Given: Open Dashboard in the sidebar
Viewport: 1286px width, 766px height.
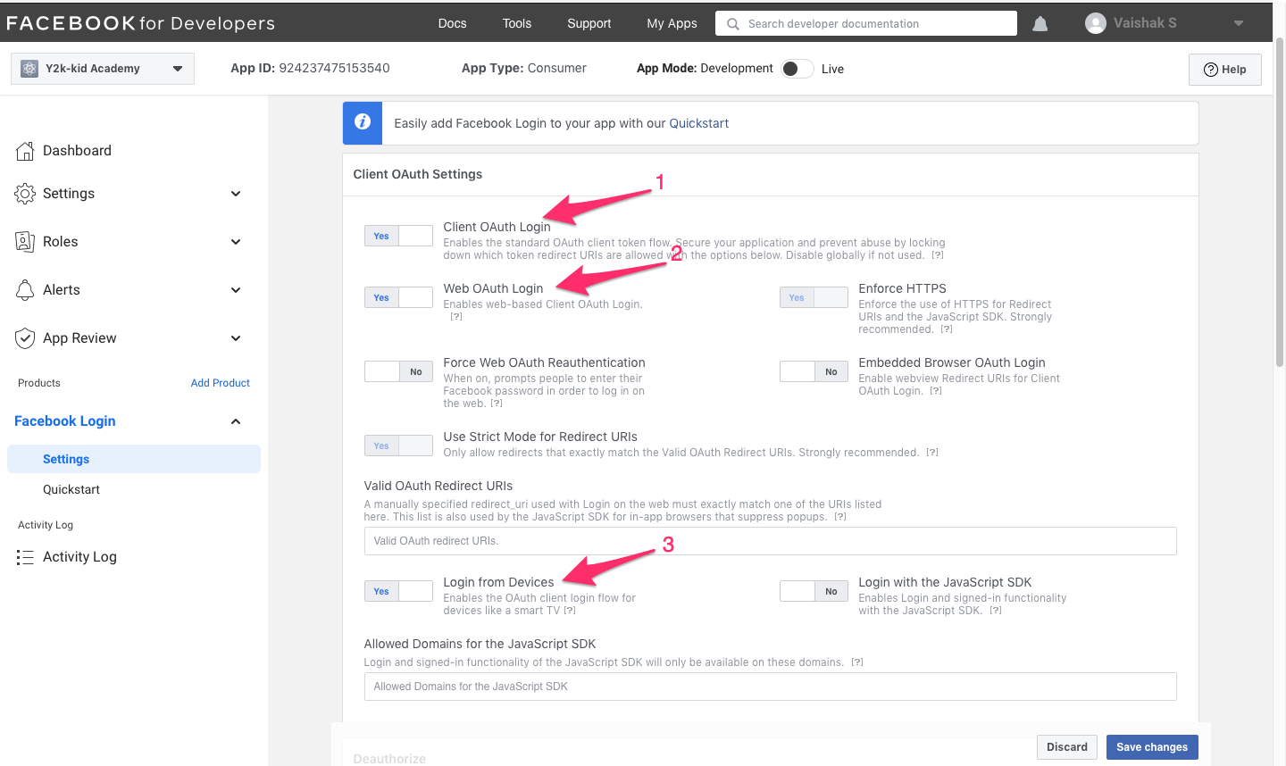Looking at the screenshot, I should click(x=77, y=151).
